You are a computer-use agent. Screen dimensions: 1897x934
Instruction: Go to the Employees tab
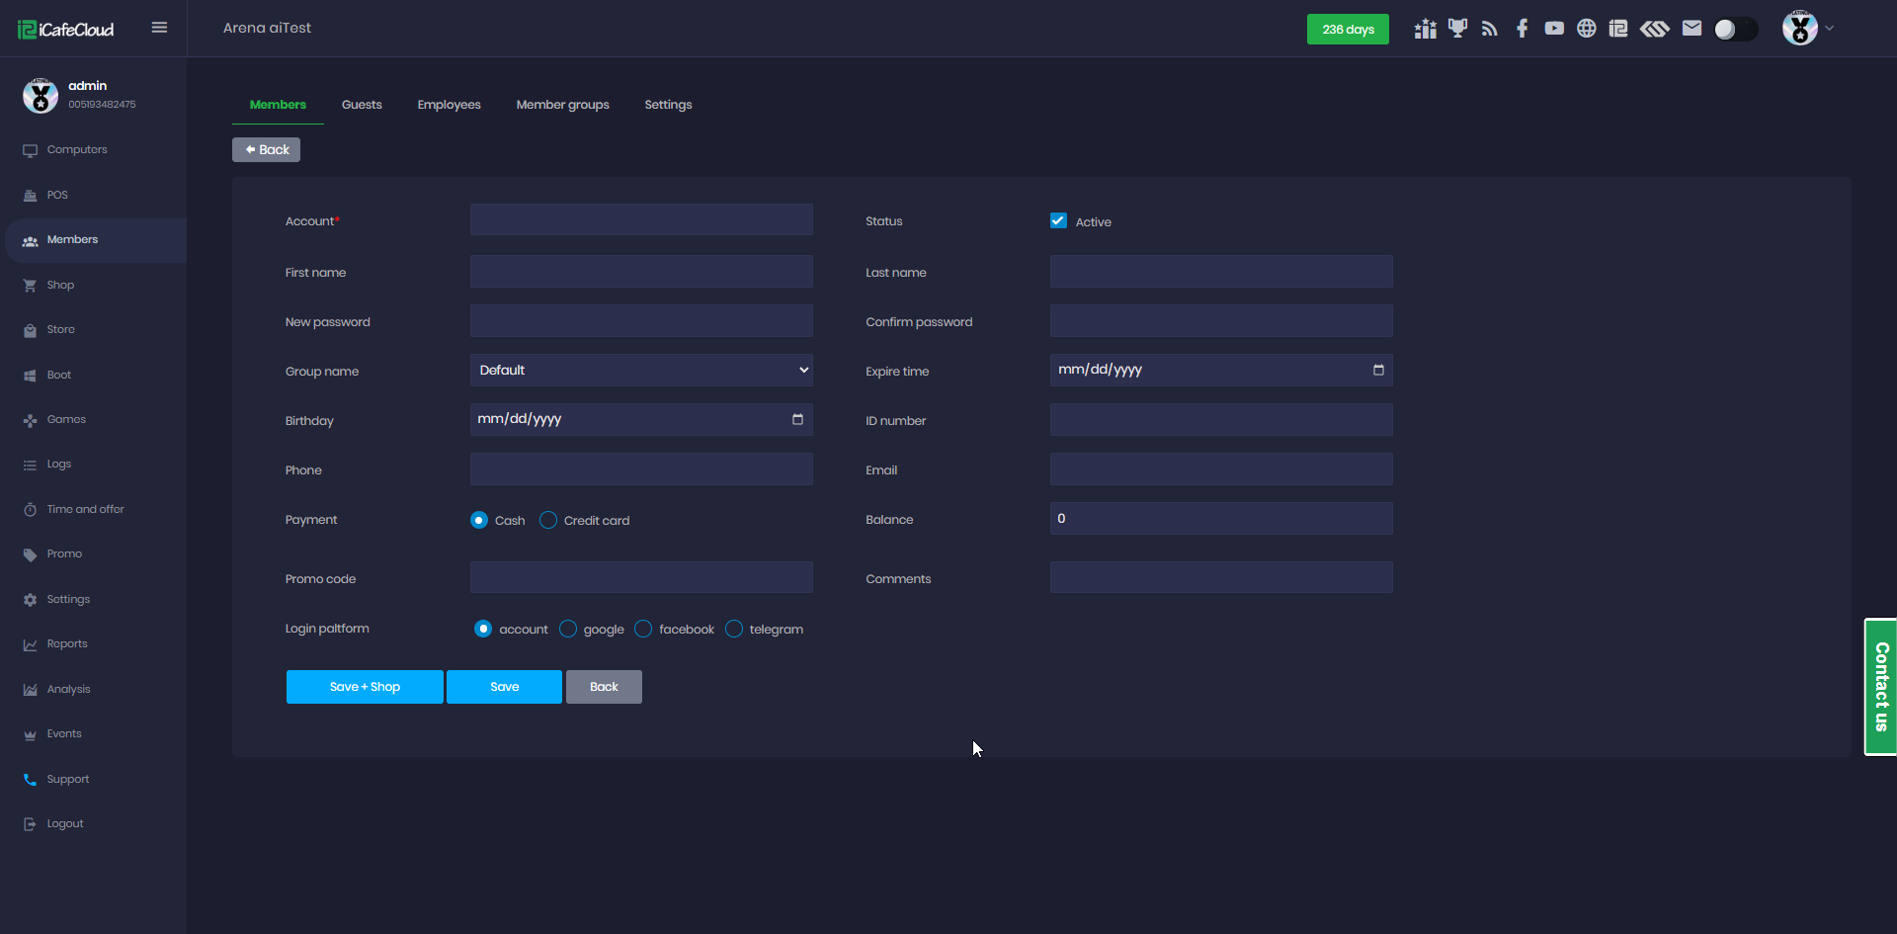click(449, 105)
